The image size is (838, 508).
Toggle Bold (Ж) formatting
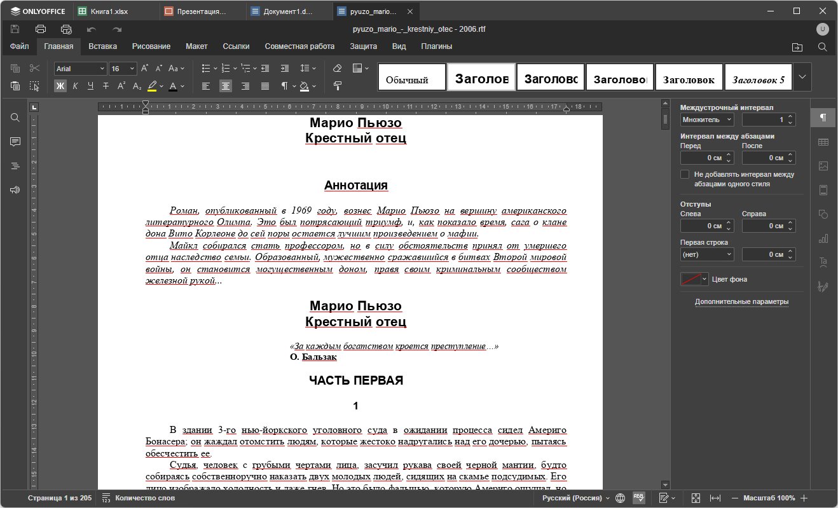(x=60, y=86)
